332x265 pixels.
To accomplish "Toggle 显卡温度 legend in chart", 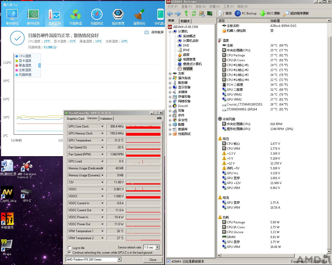I will (x=23, y=60).
